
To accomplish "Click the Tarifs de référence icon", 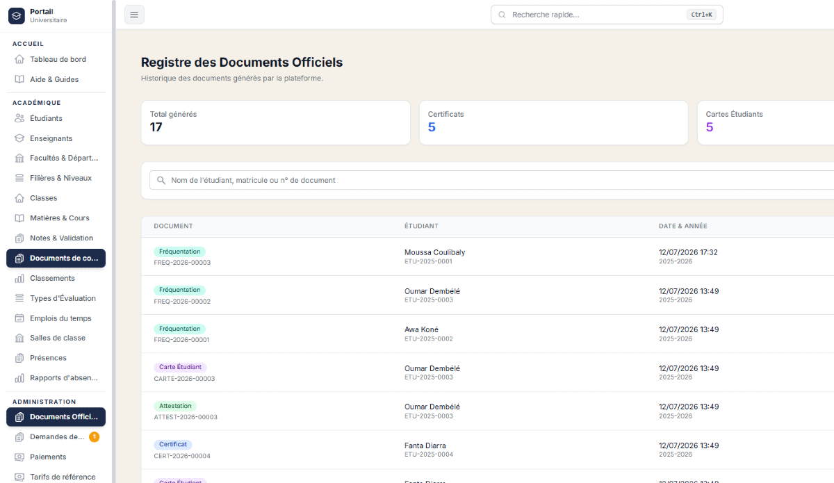I will pos(19,477).
